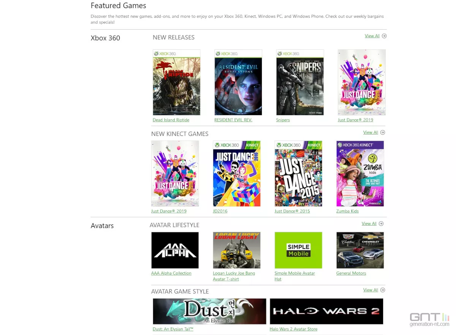Click arrow icon beside Avatar Lifestyle View All

(381, 224)
